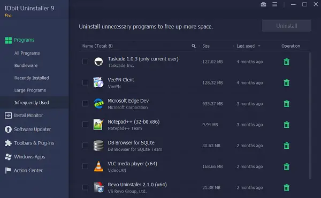Select the Notepad++ (32-bit x86) name
Viewport: 321px width, 198px height.
pyautogui.click(x=134, y=122)
